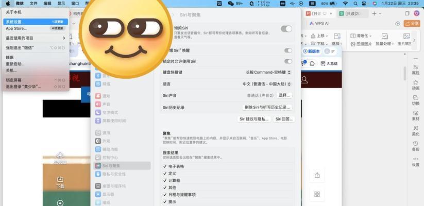Open the 文件 menu in the menu bar
This screenshot has width=424, height=206.
pyautogui.click(x=33, y=4)
